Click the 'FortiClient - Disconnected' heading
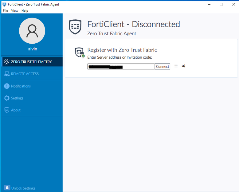239x192 pixels. [134, 24]
